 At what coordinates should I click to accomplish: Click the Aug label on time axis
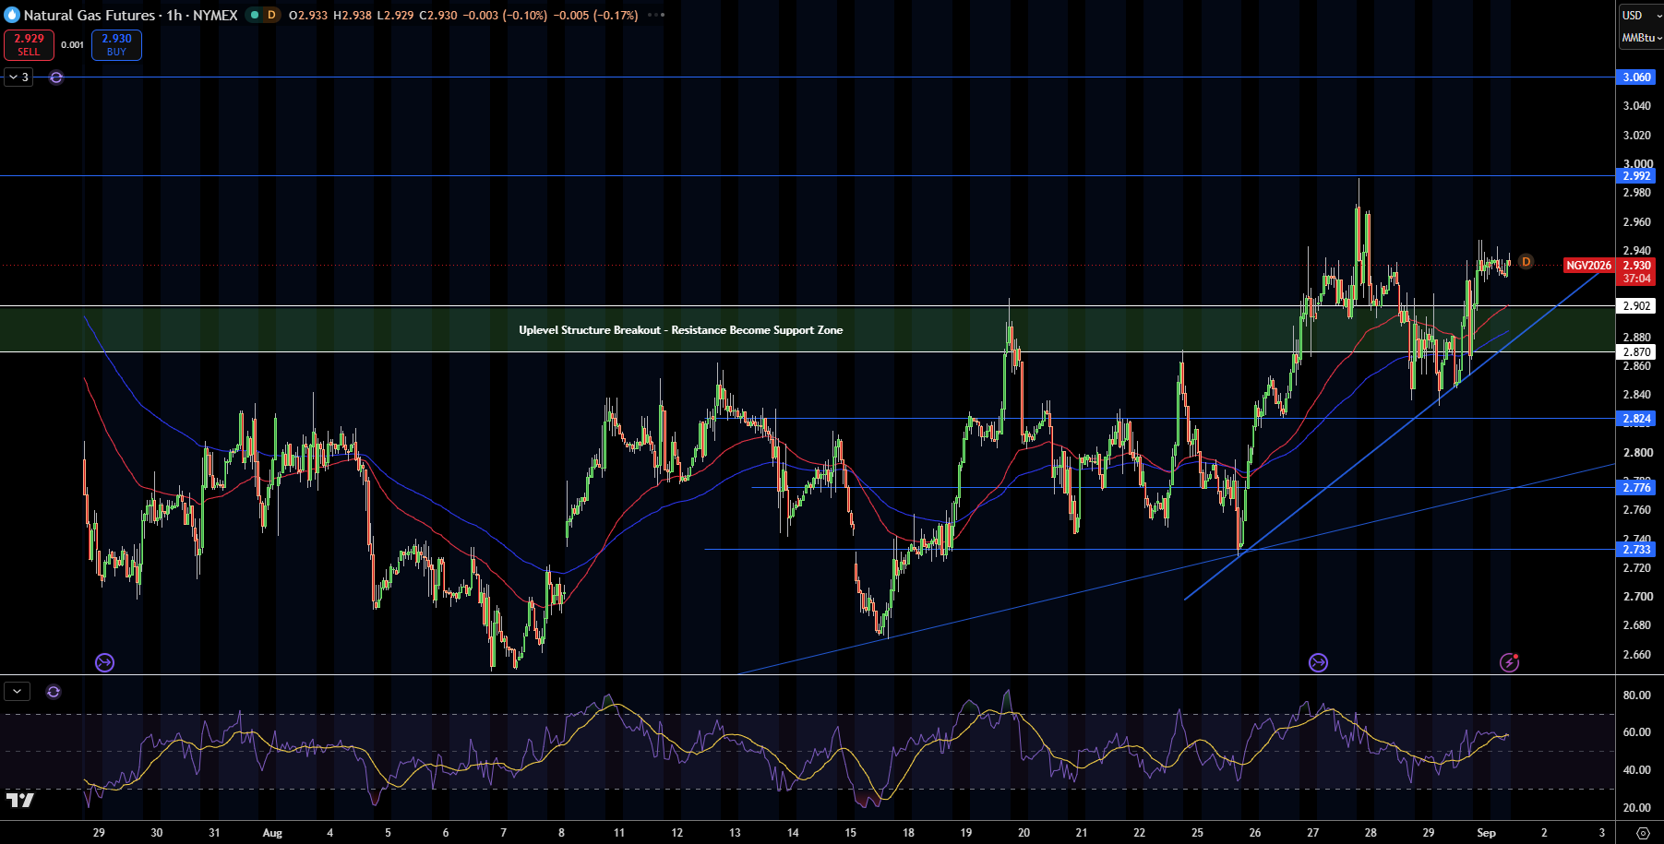pos(272,833)
